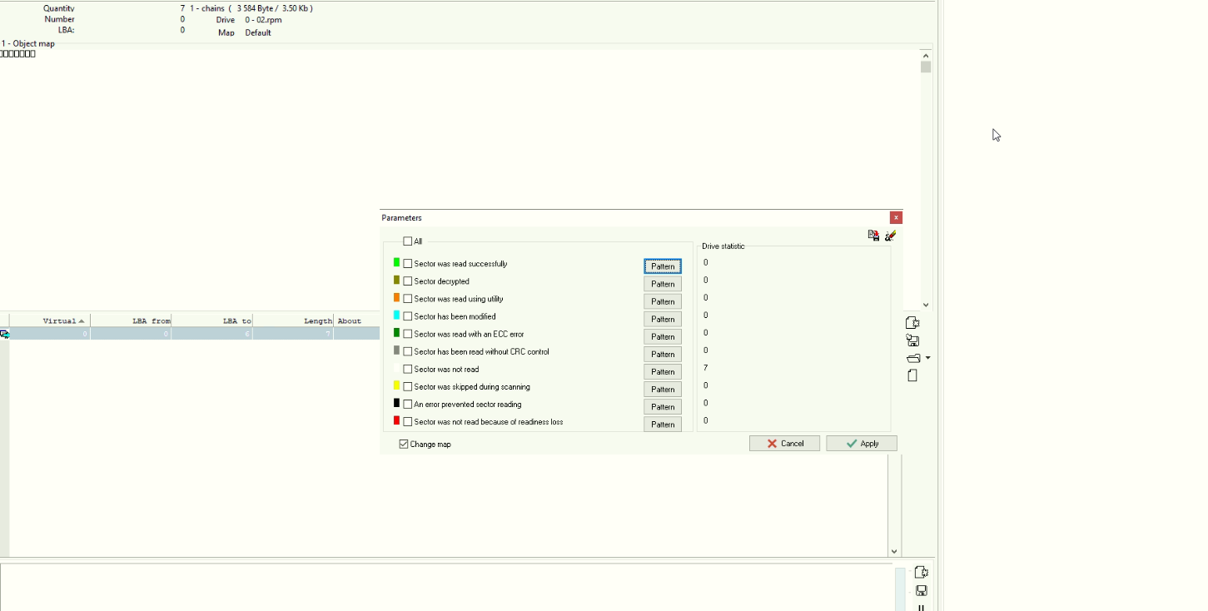
Task: Check 'An error prevented sector reading'
Action: pyautogui.click(x=407, y=404)
